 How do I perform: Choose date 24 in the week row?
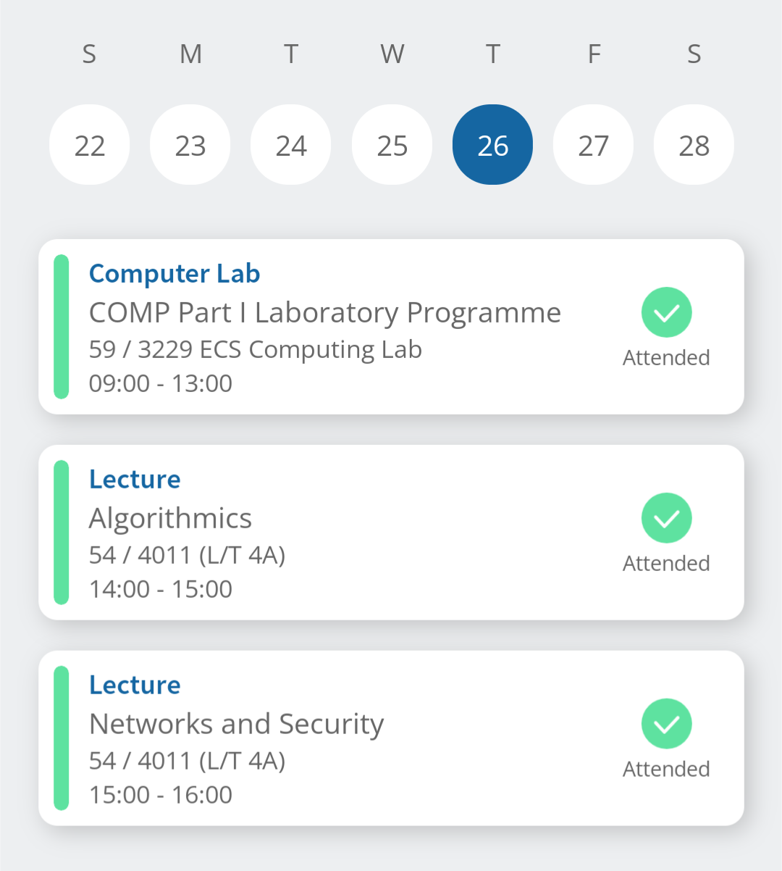tap(291, 145)
